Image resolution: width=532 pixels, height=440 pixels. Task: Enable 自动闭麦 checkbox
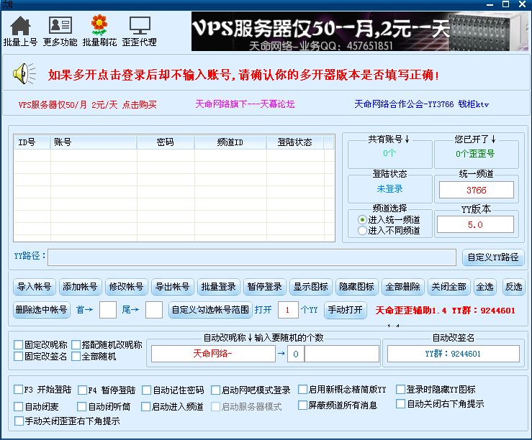[x=18, y=406]
